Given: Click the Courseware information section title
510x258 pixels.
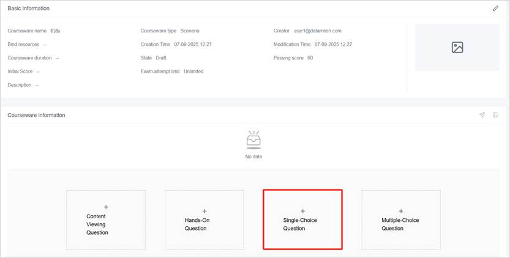Looking at the screenshot, I should click(x=36, y=115).
